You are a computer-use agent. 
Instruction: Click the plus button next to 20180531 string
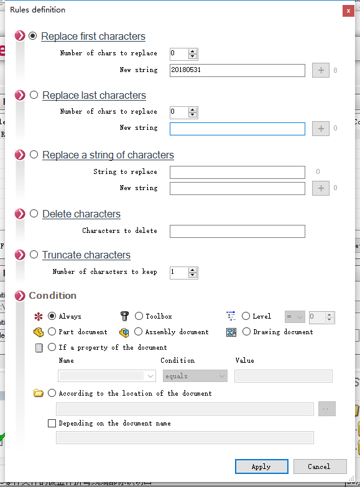pyautogui.click(x=321, y=70)
